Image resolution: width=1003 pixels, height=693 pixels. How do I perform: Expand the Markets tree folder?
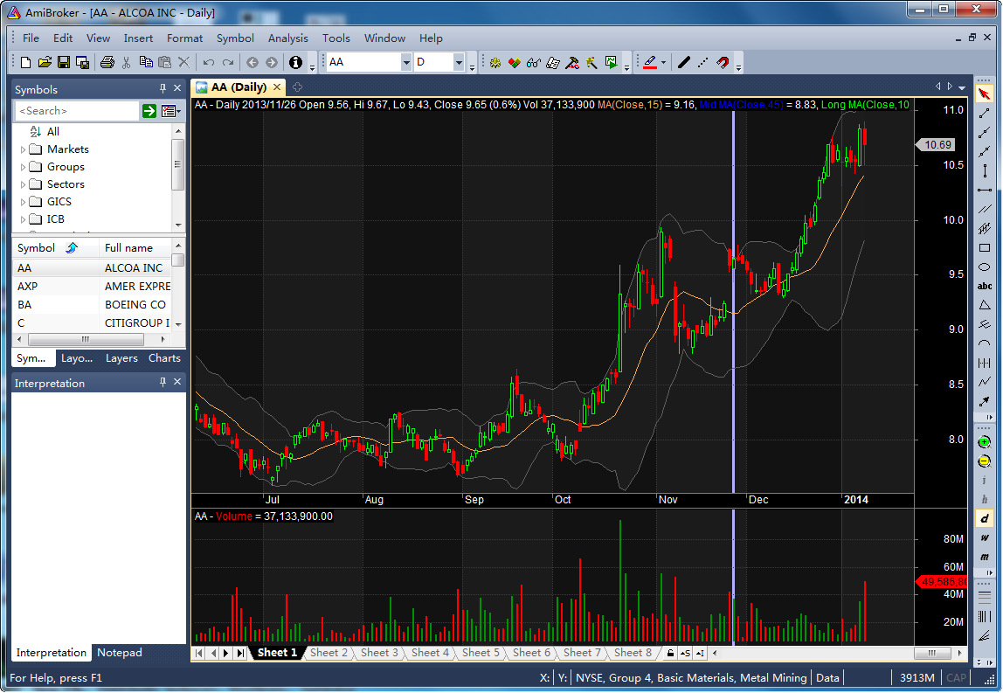pyautogui.click(x=23, y=149)
